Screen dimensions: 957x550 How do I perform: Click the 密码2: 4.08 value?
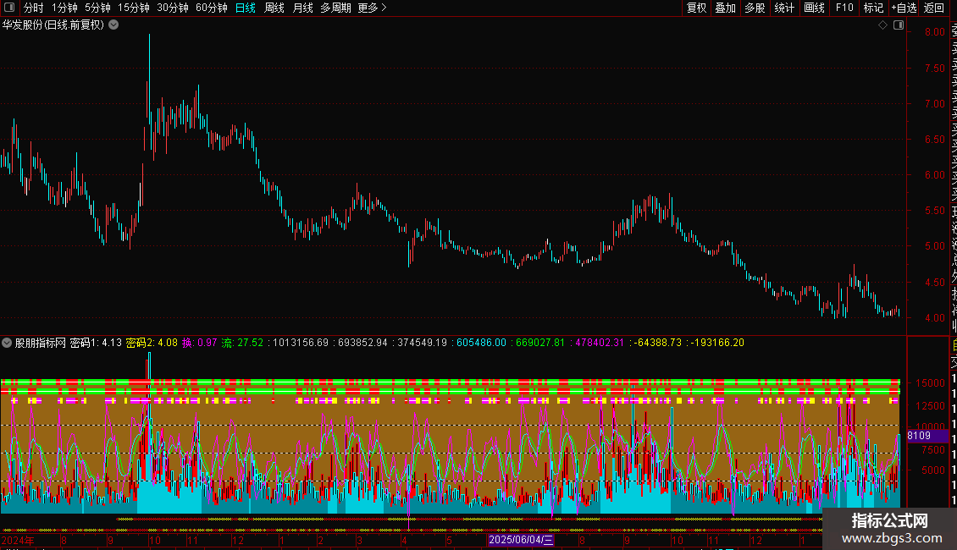click(x=152, y=343)
